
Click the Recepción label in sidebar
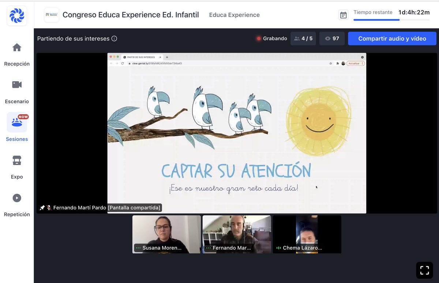[17, 64]
